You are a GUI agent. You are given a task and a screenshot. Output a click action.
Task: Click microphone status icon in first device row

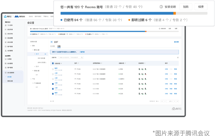(145, 69)
